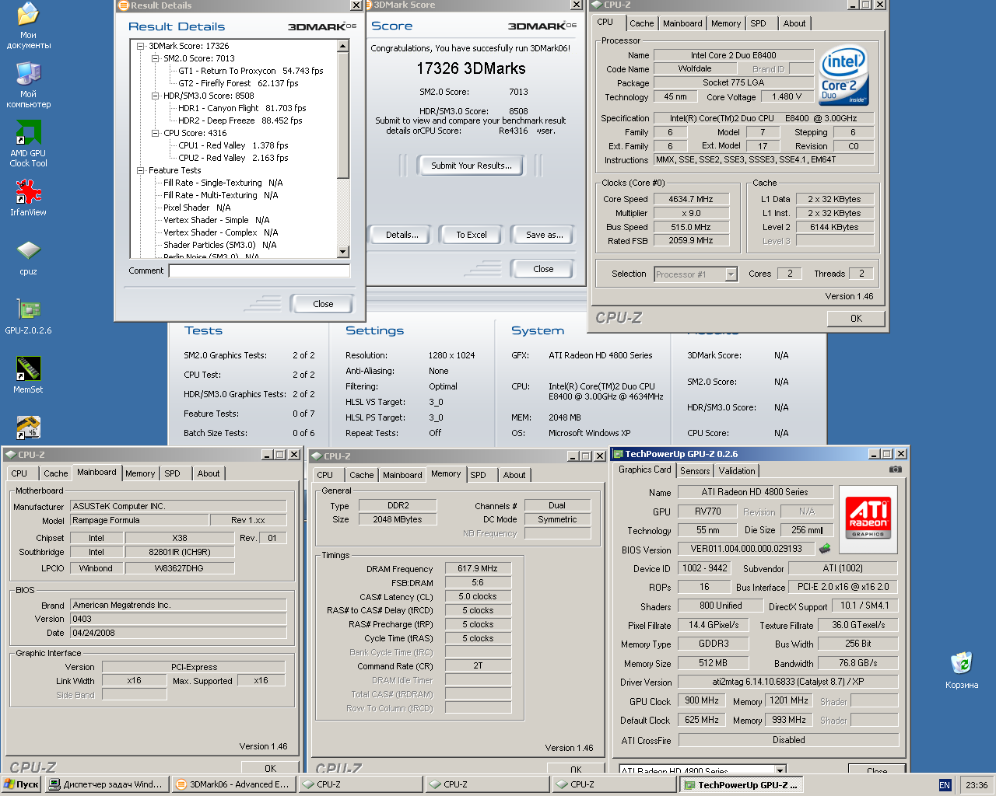
Task: Open SPD tab in CPU-Z processor window
Action: (758, 23)
